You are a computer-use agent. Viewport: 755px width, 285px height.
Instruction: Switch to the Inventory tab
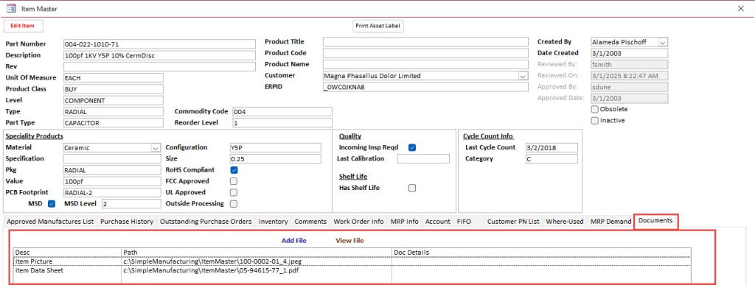[273, 222]
